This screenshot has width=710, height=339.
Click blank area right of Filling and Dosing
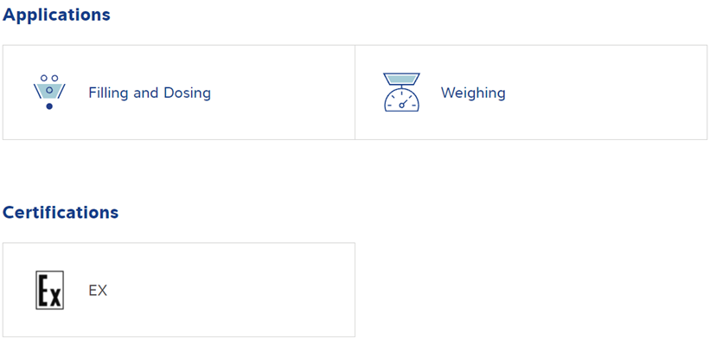tap(283, 93)
